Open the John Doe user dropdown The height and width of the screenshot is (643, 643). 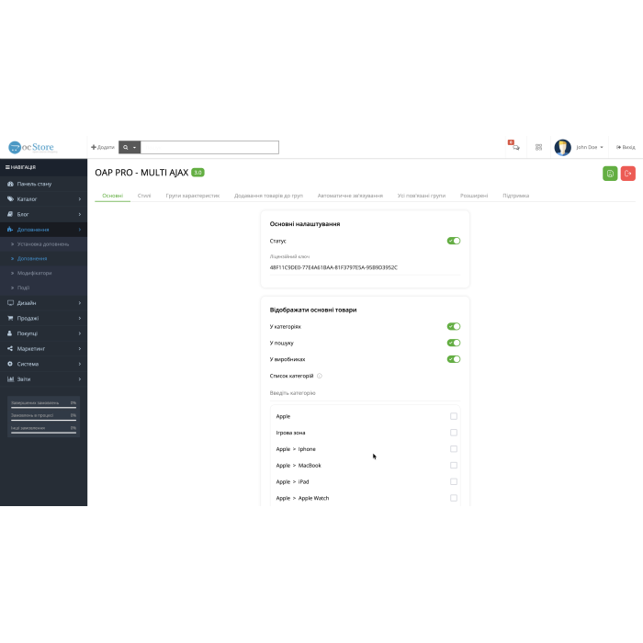[x=590, y=147]
